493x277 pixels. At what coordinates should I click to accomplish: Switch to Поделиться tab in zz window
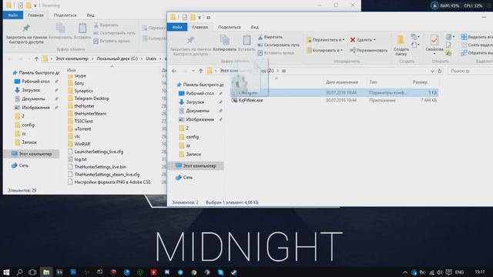click(230, 28)
